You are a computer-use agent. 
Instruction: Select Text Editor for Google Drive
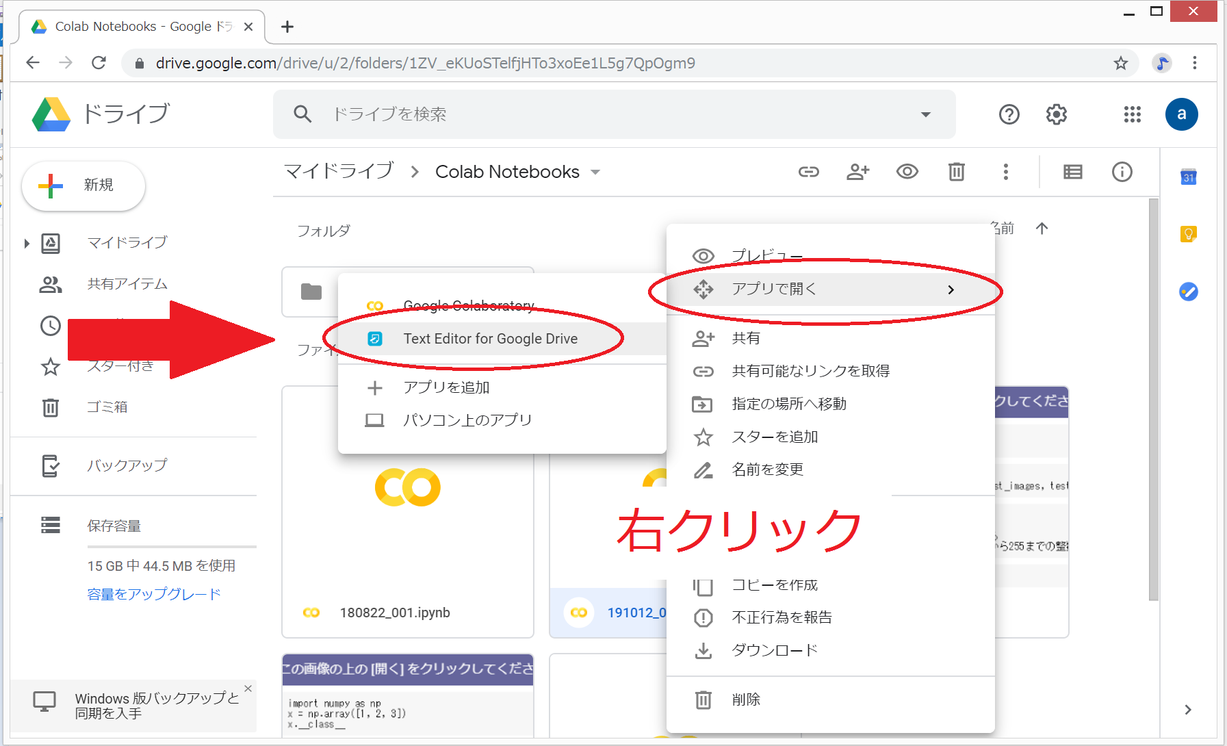(490, 339)
